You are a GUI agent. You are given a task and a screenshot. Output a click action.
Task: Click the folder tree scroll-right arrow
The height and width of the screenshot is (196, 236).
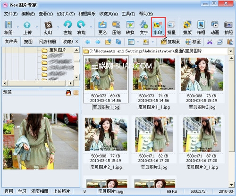(70, 83)
